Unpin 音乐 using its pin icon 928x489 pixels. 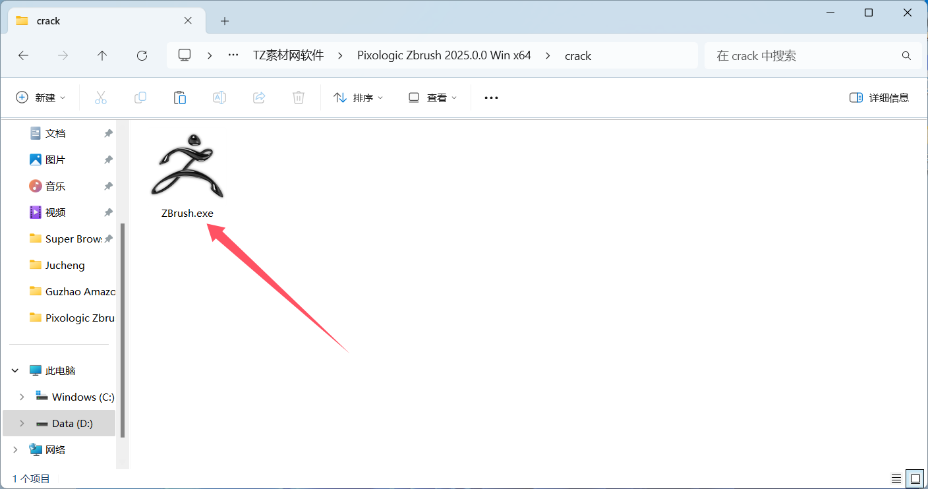[x=108, y=186]
